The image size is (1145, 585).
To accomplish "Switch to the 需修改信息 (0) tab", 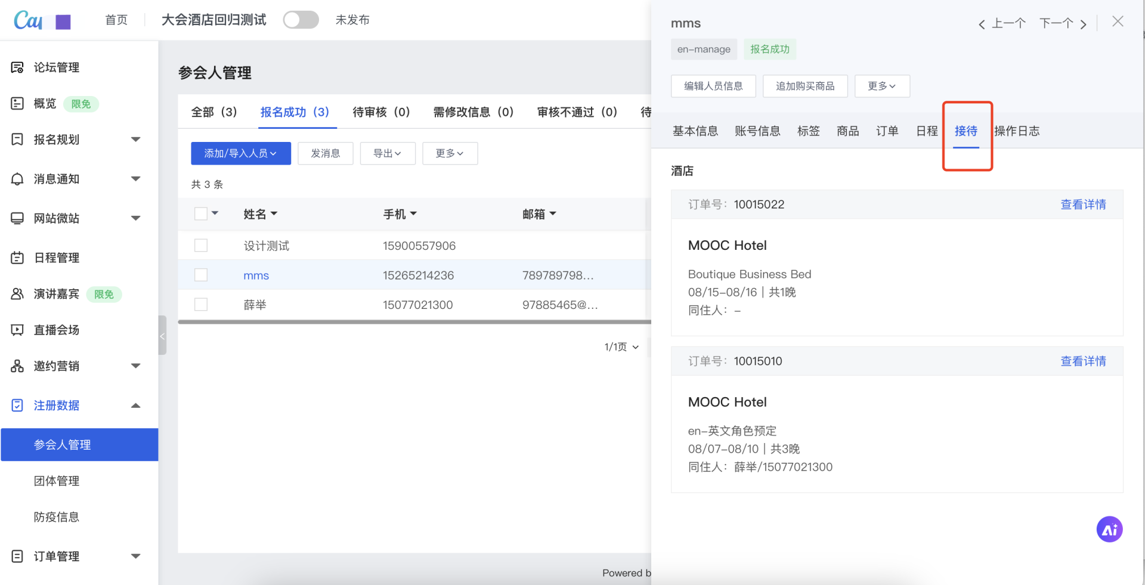I will click(x=474, y=112).
